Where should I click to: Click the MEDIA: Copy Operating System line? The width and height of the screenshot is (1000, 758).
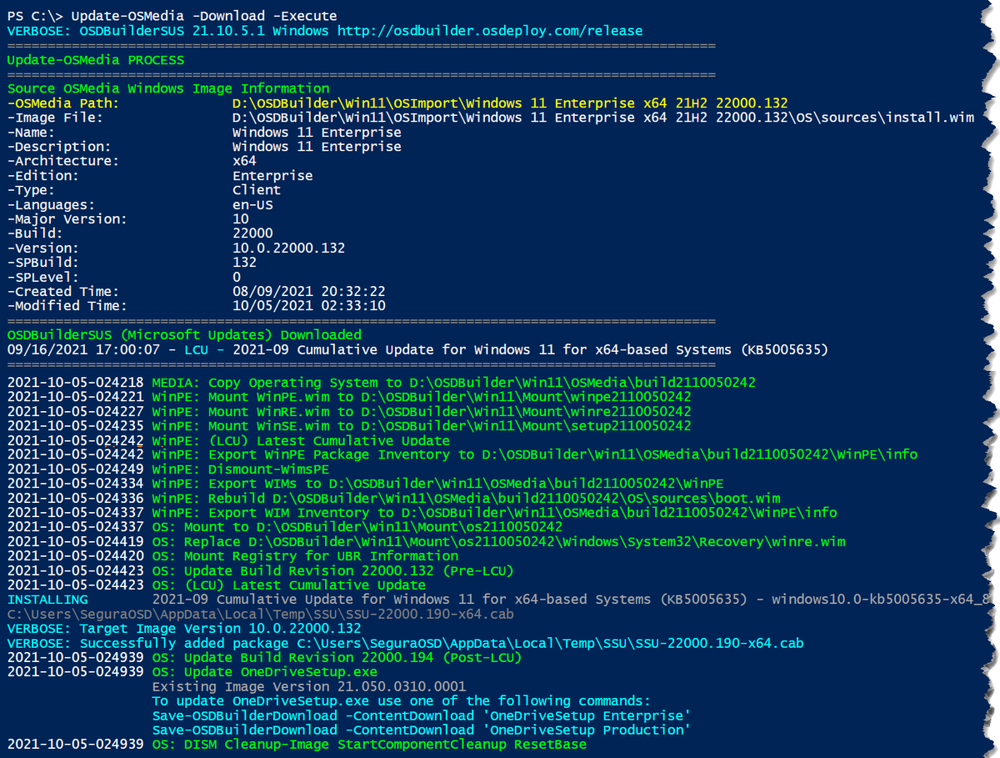[381, 382]
